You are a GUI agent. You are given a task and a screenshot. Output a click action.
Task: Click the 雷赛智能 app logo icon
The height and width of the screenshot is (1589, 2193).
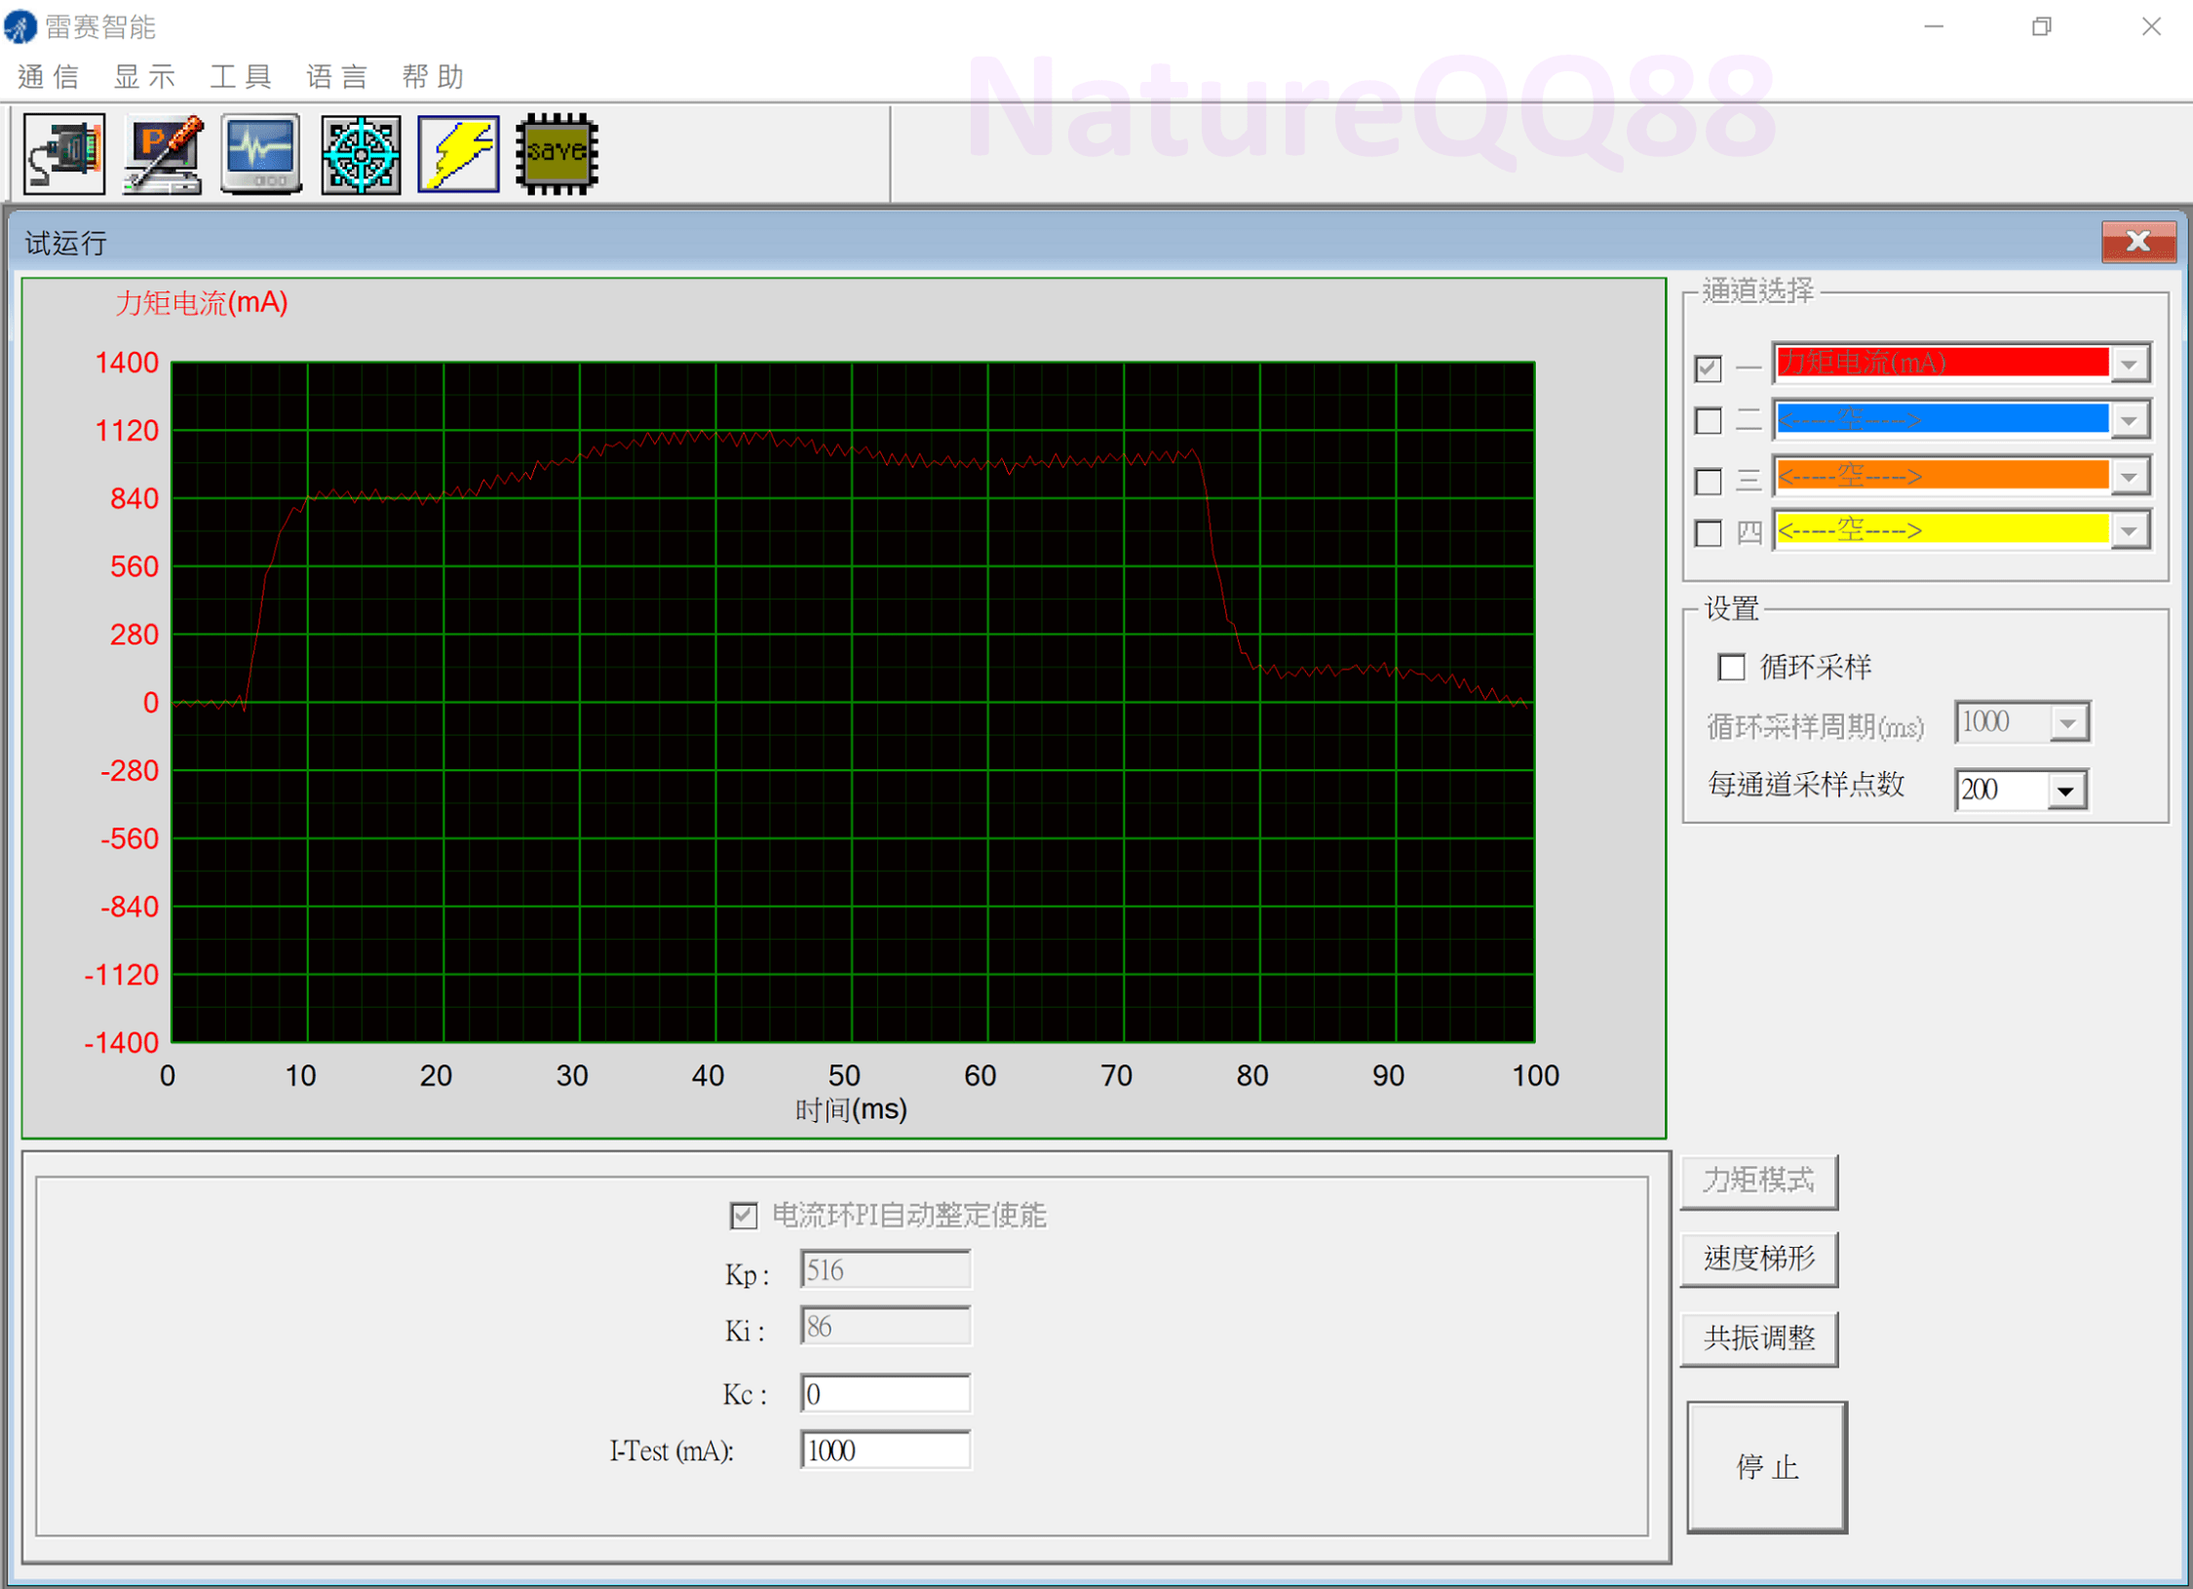tap(20, 26)
